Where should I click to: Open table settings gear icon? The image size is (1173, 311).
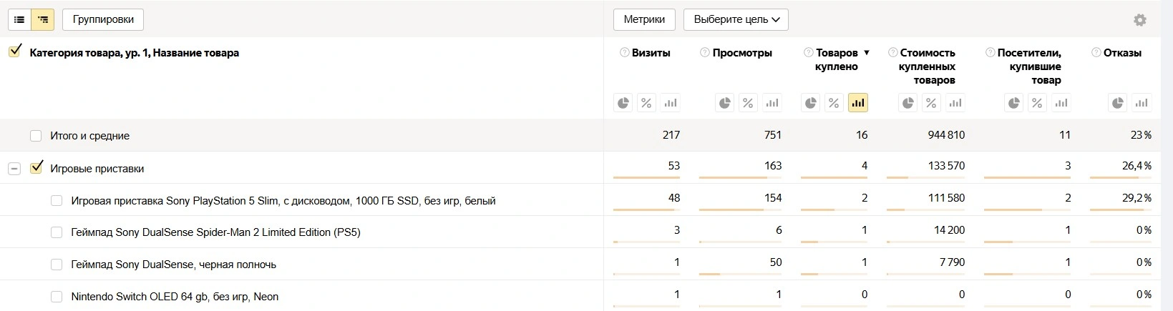[1140, 20]
